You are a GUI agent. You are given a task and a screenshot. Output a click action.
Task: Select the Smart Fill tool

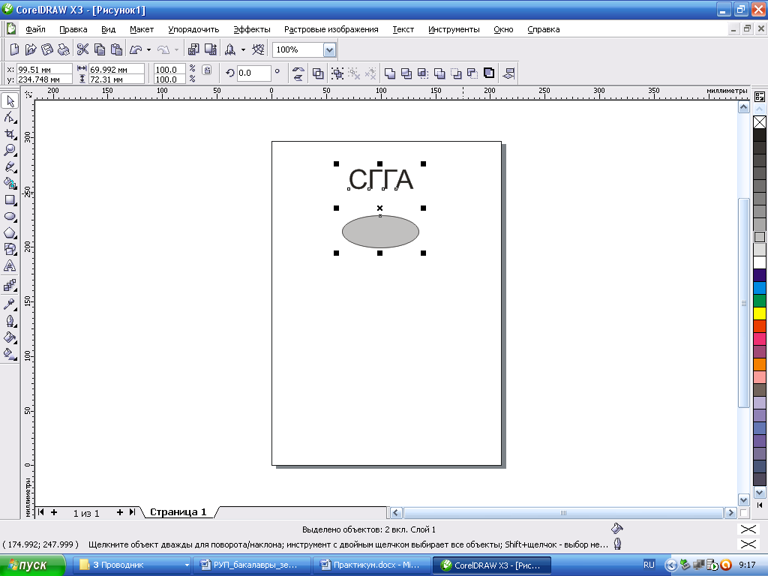tap(10, 183)
